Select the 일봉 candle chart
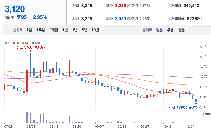211x133 pixels. pos(159,30)
